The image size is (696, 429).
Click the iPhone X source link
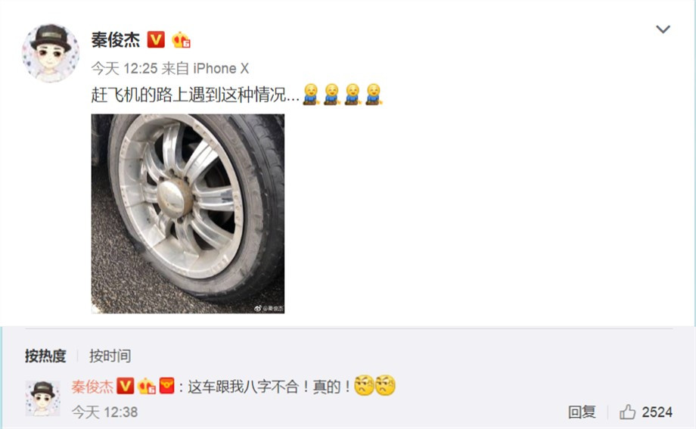coord(221,68)
